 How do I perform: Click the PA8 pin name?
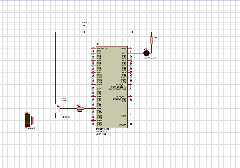click(x=99, y=68)
